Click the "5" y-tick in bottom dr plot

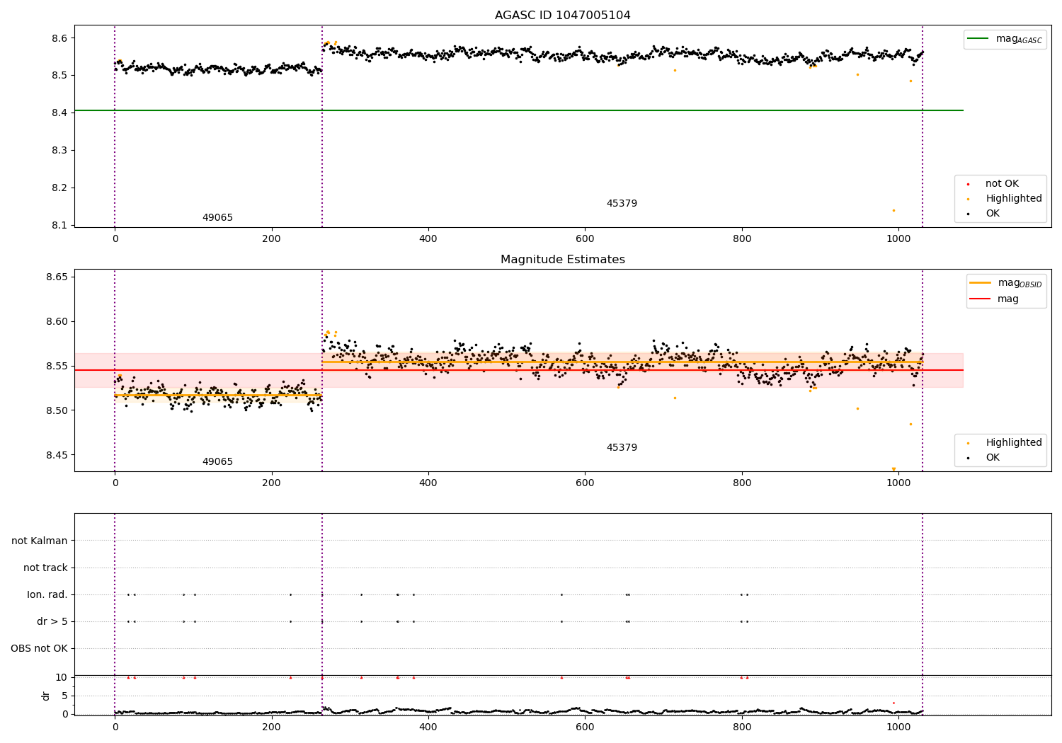coord(65,696)
